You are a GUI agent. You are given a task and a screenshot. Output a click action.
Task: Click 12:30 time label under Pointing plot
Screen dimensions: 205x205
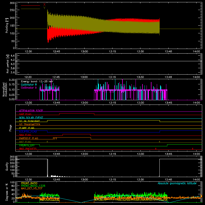click(x=28, y=52)
